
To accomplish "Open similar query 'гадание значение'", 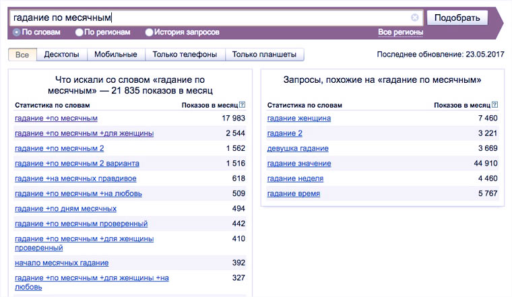I will click(299, 163).
